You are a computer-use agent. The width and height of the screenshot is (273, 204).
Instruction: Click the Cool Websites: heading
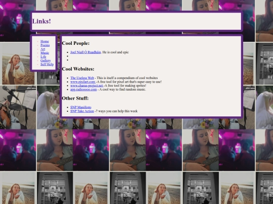(78, 69)
